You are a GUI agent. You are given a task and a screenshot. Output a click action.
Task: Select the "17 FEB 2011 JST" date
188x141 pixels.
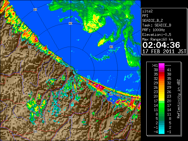click(x=164, y=51)
